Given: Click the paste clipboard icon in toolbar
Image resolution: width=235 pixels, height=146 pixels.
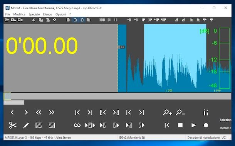Looking at the screenshot, I should coord(48,20).
